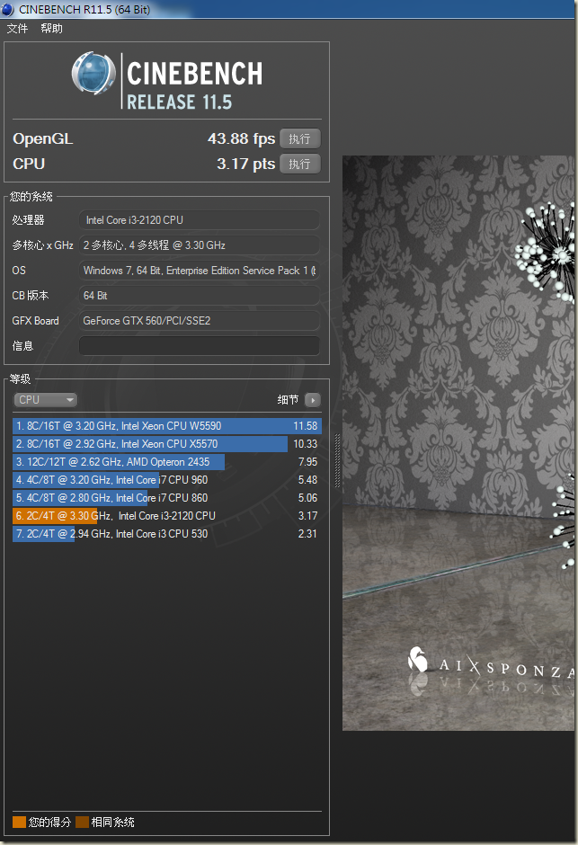Click the brown 相同系统 legend swatch
578x845 pixels.
(83, 822)
